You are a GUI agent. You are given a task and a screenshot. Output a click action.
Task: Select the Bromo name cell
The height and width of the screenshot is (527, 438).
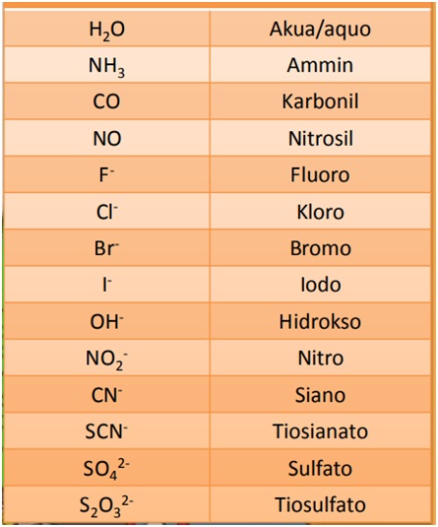coord(321,247)
